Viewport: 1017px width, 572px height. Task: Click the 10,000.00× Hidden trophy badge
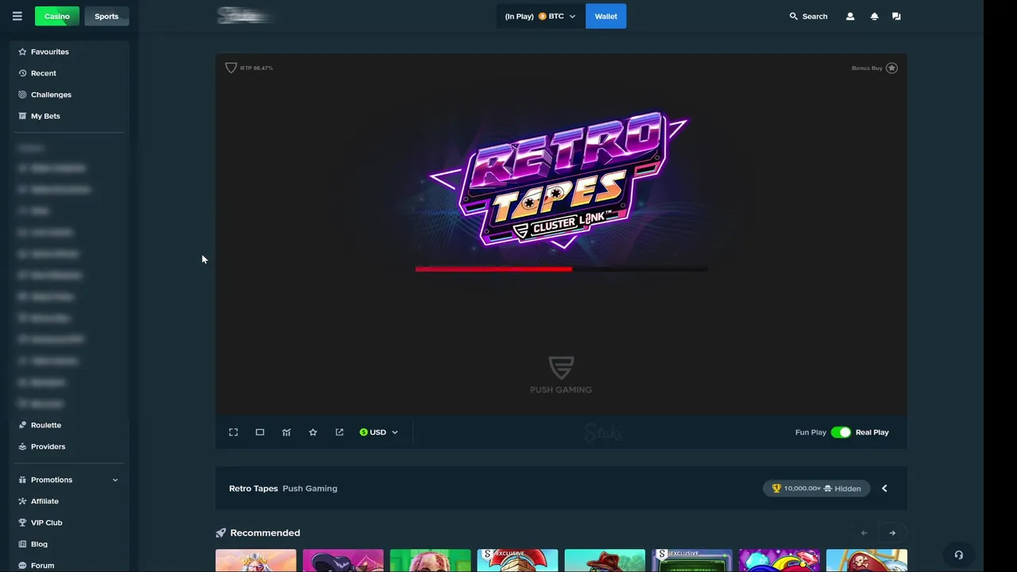pyautogui.click(x=817, y=489)
